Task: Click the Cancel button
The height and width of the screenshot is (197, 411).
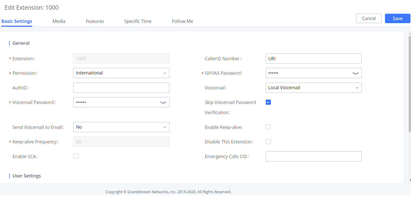Action: [x=369, y=19]
